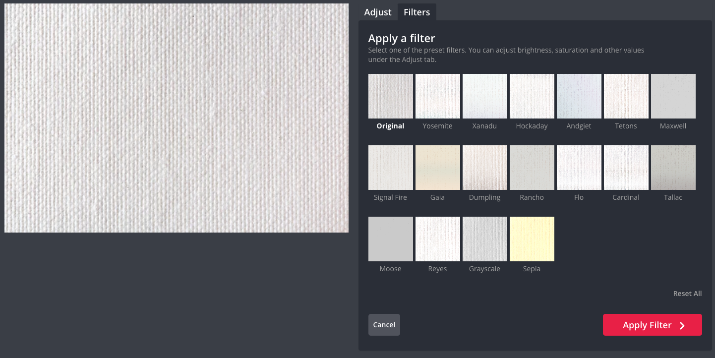Apply the Grayscale filter thumbnail
This screenshot has height=358, width=715.
tap(484, 239)
